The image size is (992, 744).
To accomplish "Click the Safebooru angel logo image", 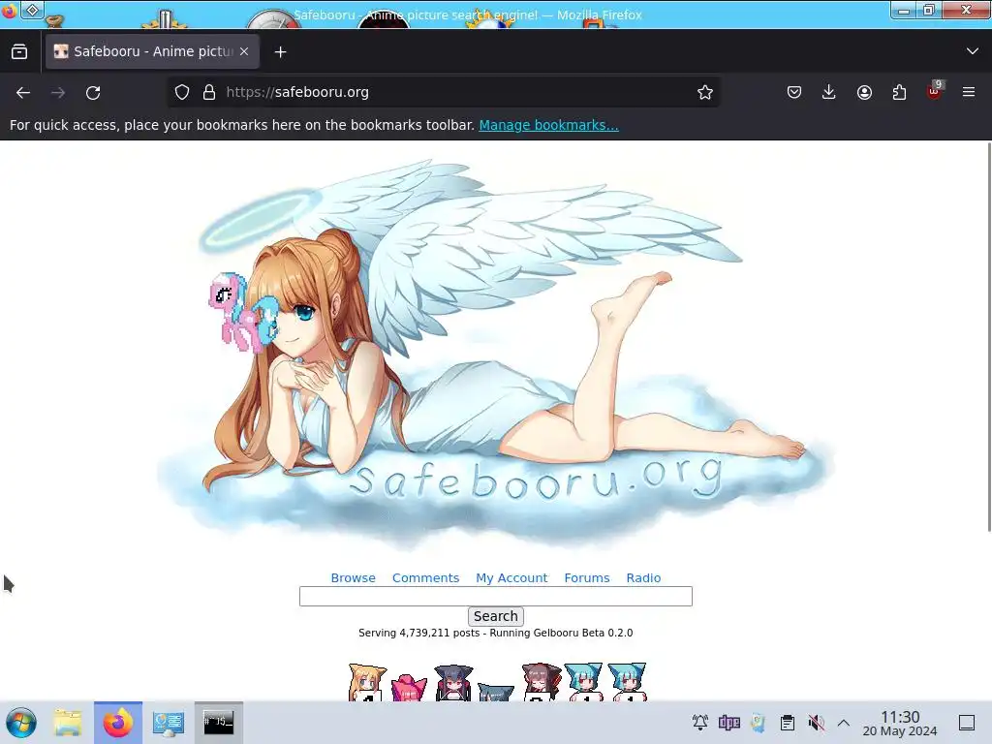I will point(495,355).
